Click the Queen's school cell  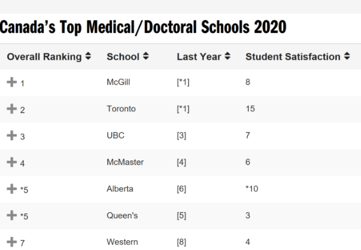pos(120,218)
